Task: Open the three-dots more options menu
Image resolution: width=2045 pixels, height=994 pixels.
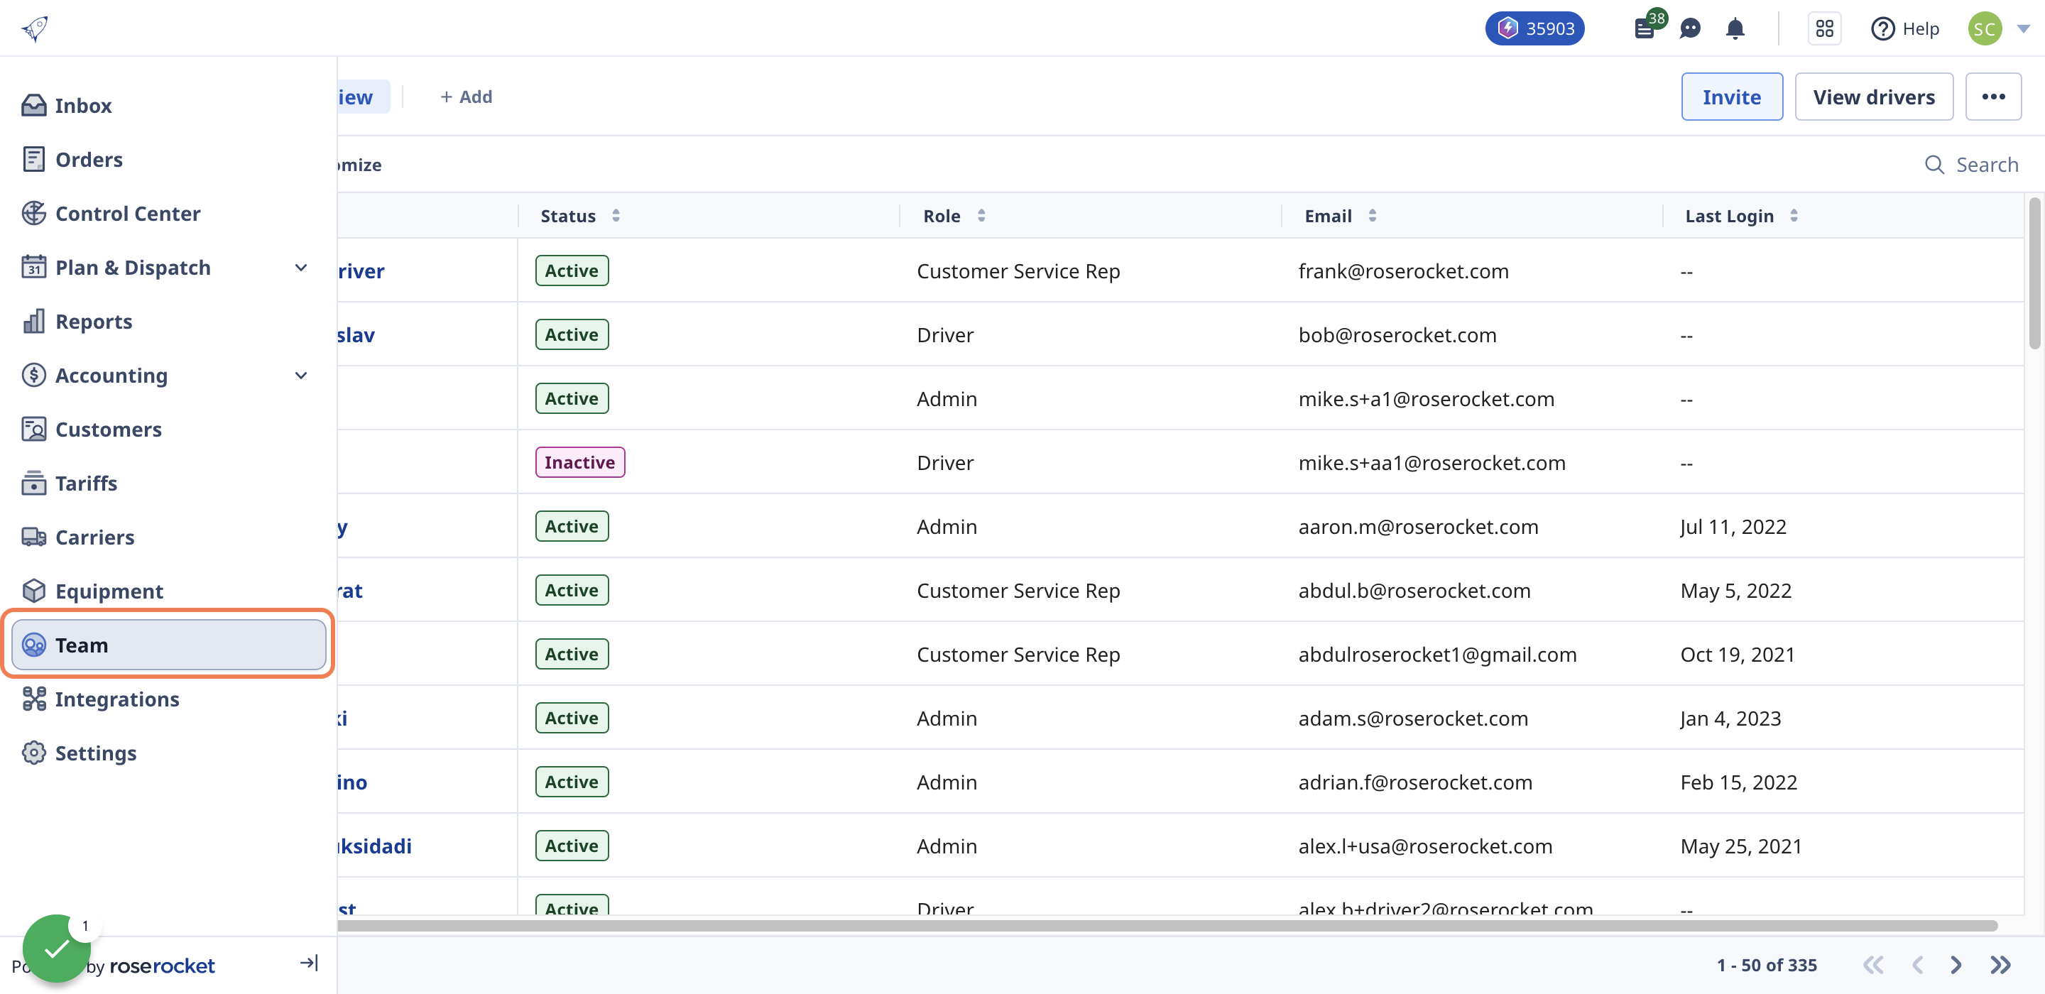Action: (1993, 97)
